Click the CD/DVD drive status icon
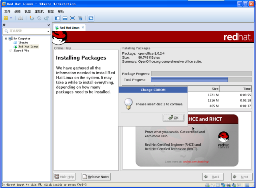 pos(212,185)
